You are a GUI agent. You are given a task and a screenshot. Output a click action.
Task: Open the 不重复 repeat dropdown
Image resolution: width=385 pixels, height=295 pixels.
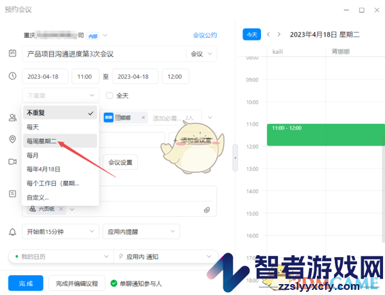pyautogui.click(x=61, y=96)
